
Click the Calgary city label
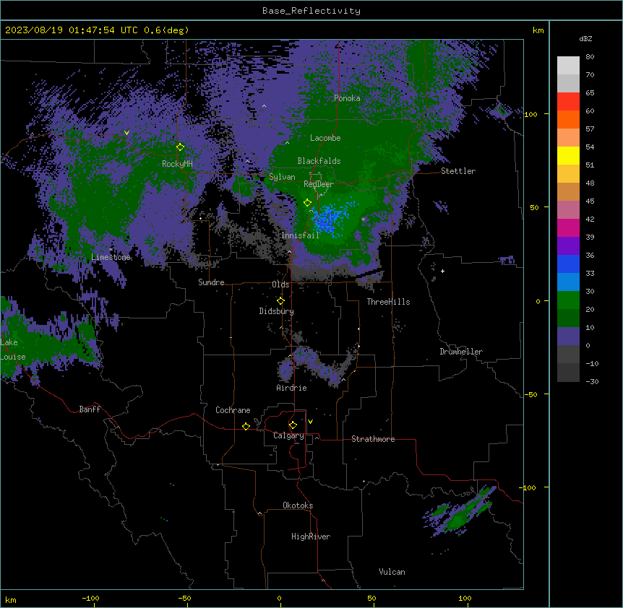289,435
